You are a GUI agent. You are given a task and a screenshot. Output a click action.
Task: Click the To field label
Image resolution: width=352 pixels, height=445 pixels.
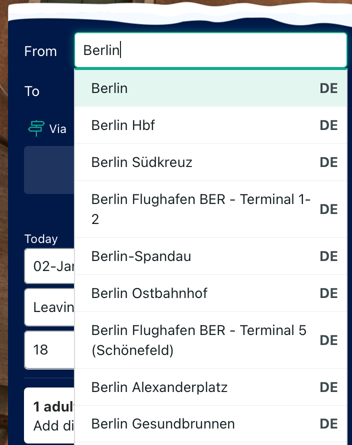coord(32,91)
